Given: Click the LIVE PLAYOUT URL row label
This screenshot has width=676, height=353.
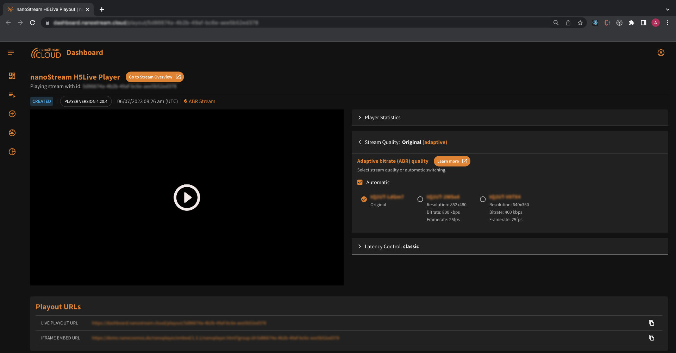Looking at the screenshot, I should [60, 323].
